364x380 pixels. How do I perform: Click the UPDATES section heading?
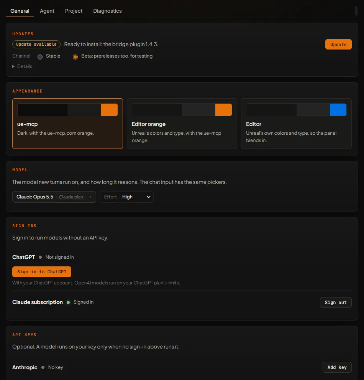(x=23, y=34)
